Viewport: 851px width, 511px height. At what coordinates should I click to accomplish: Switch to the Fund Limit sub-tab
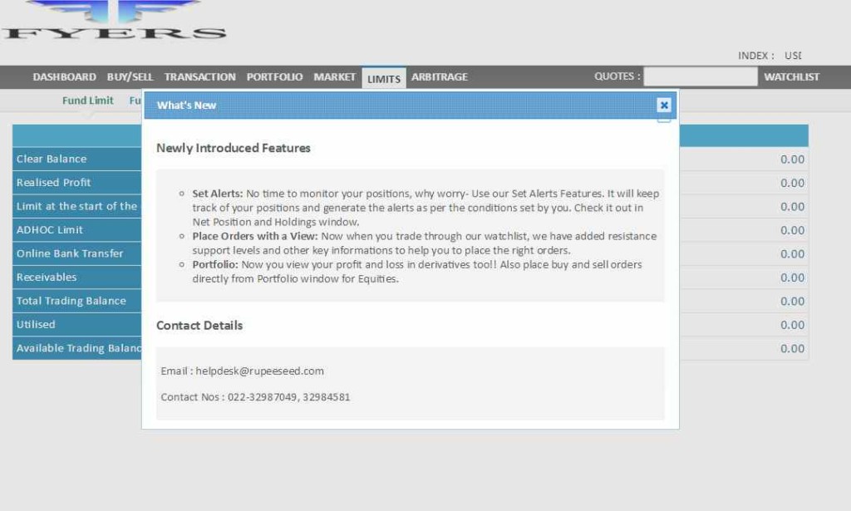(x=88, y=101)
